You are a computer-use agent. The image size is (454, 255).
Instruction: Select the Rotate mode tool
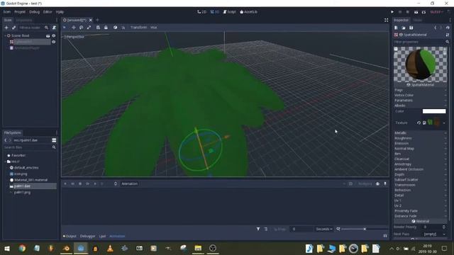[x=82, y=28]
